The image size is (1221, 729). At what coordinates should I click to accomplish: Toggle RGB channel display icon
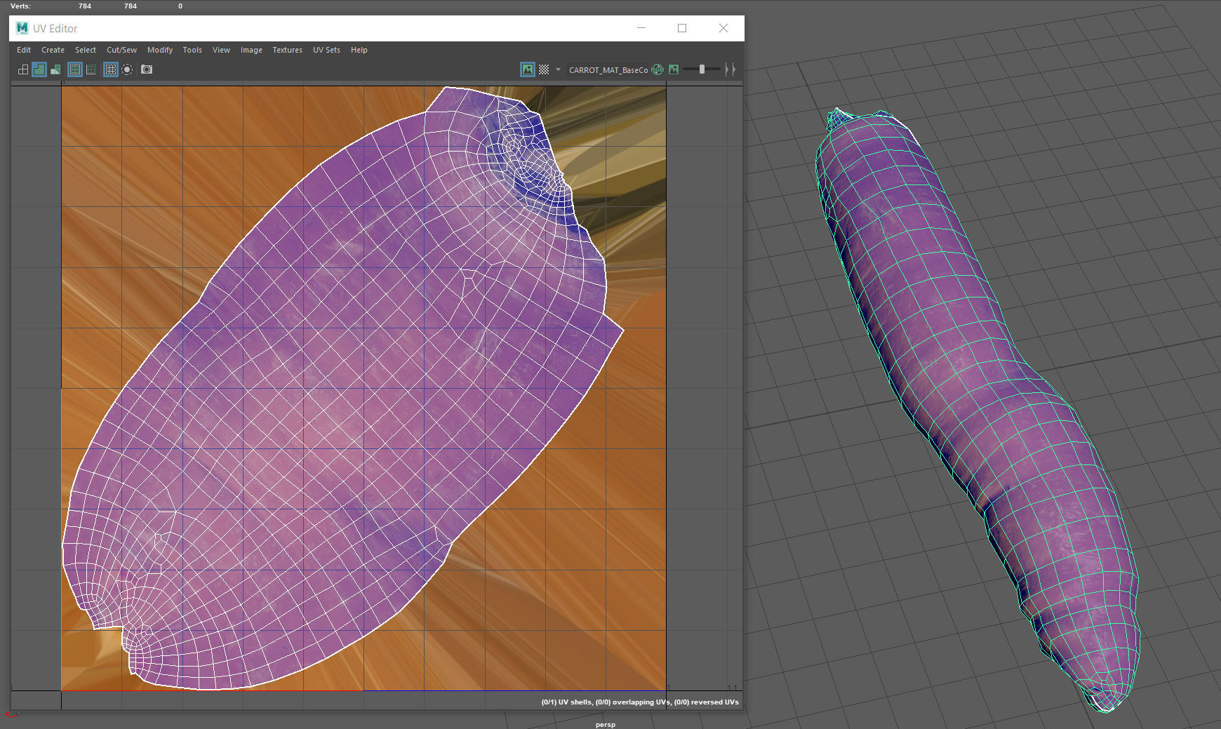(658, 69)
